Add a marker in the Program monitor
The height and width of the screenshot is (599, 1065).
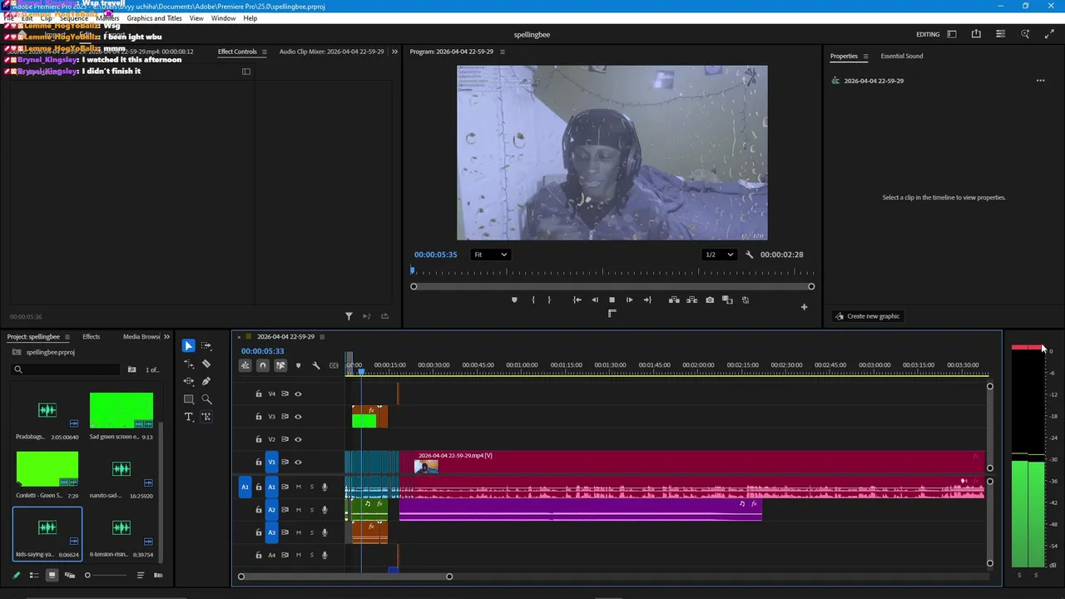click(514, 300)
